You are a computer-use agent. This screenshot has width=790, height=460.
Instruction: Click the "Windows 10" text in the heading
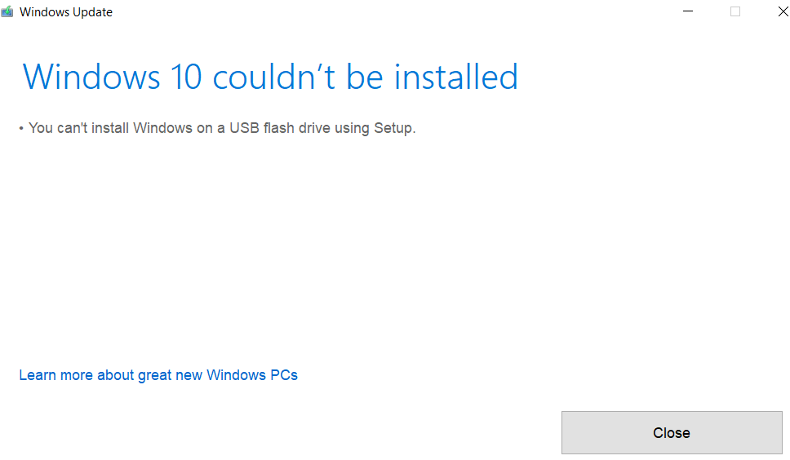click(113, 77)
